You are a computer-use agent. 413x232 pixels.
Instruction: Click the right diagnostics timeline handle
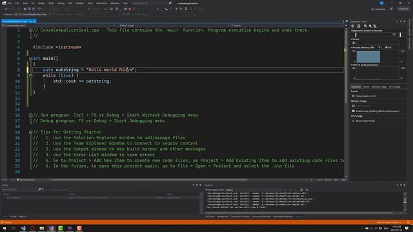pos(400,34)
